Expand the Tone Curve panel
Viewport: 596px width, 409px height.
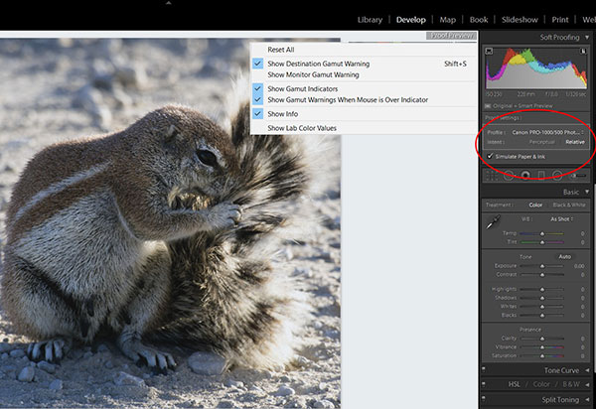561,370
